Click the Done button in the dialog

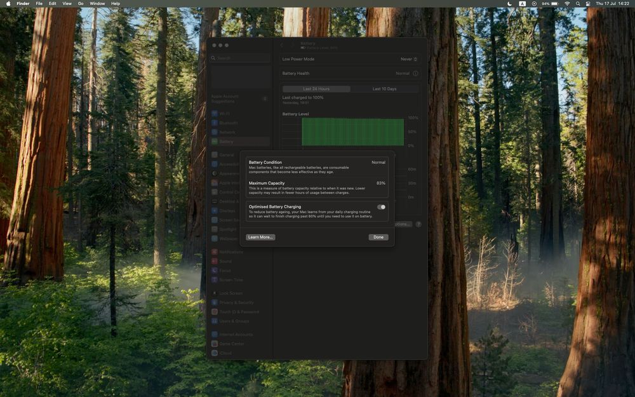pyautogui.click(x=378, y=238)
